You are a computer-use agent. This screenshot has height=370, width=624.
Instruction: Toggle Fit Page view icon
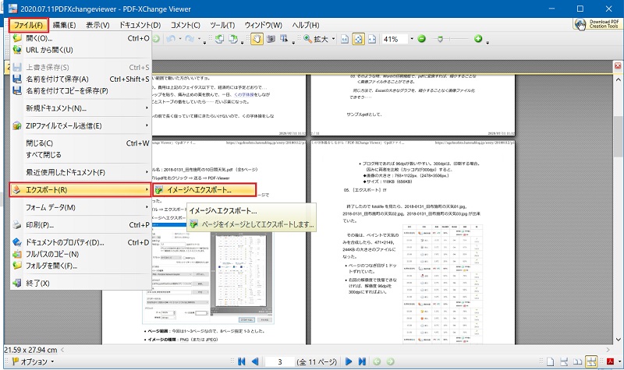coord(358,39)
